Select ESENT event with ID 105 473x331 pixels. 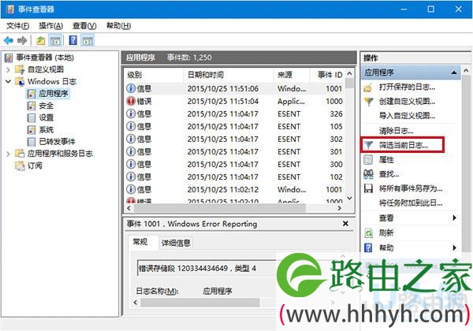coord(235,127)
